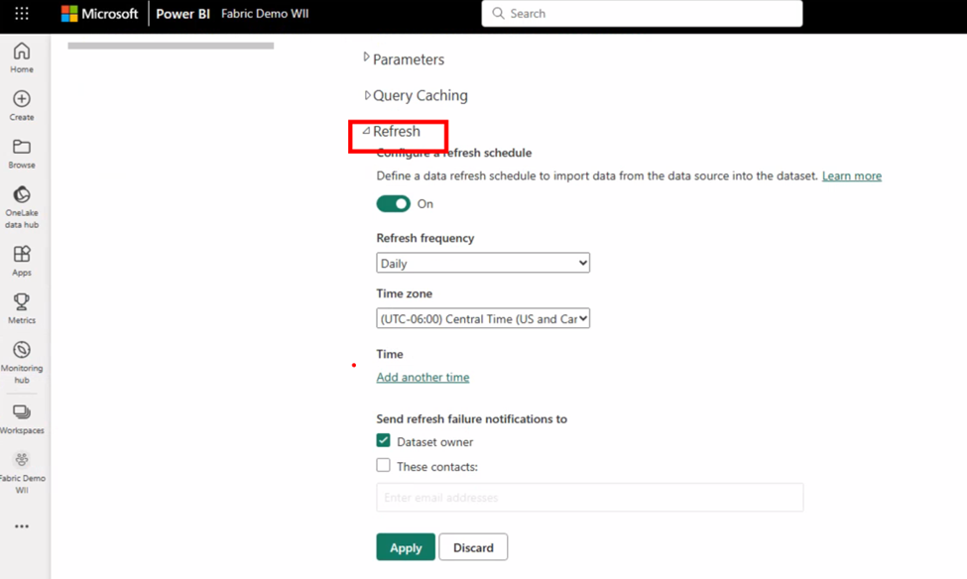The width and height of the screenshot is (967, 579).
Task: Click the Add another time link
Action: pyautogui.click(x=423, y=377)
